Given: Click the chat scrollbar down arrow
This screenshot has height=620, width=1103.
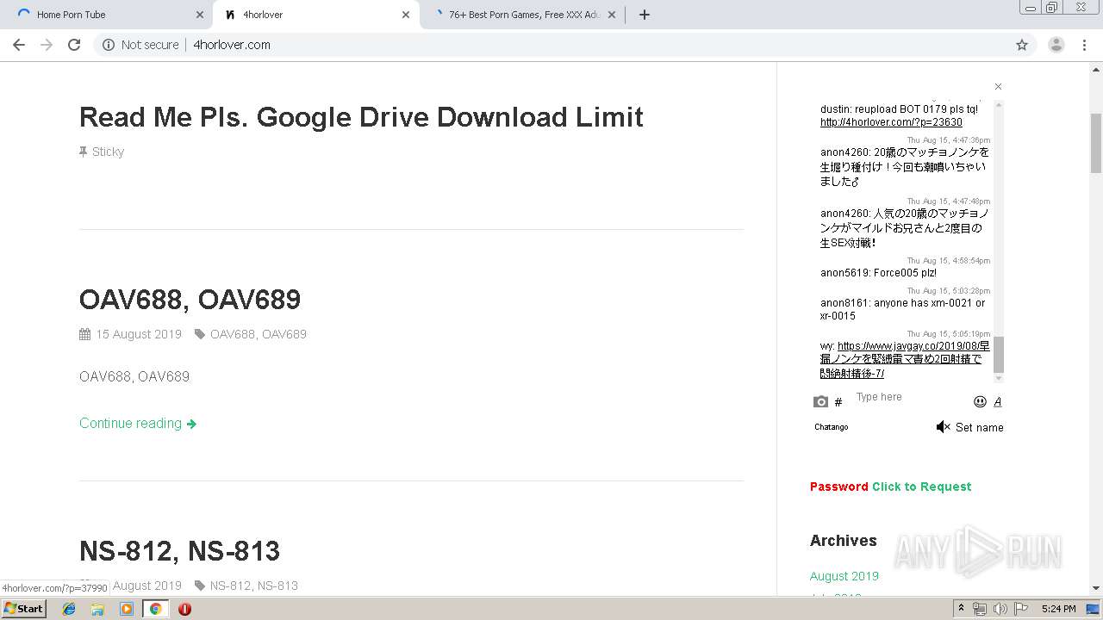Looking at the screenshot, I should point(999,378).
